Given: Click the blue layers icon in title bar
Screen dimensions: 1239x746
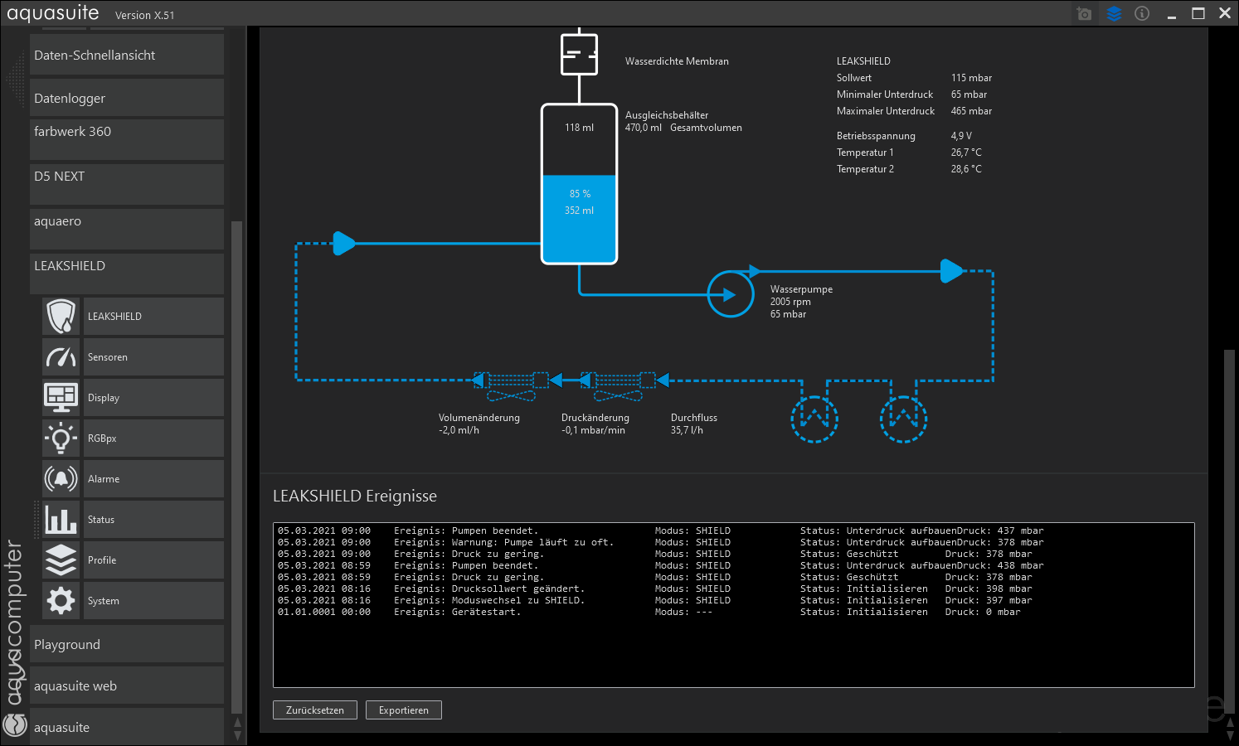Looking at the screenshot, I should coord(1114,14).
